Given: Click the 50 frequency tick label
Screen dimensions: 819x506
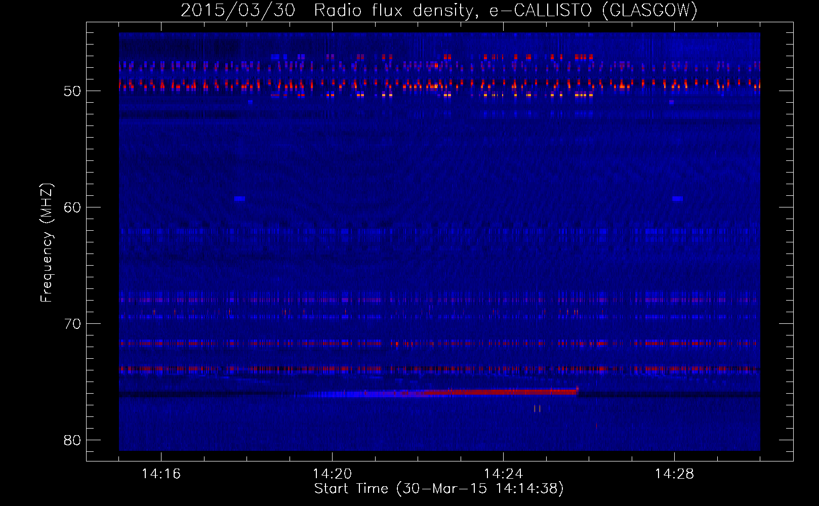Looking at the screenshot, I should coord(72,91).
